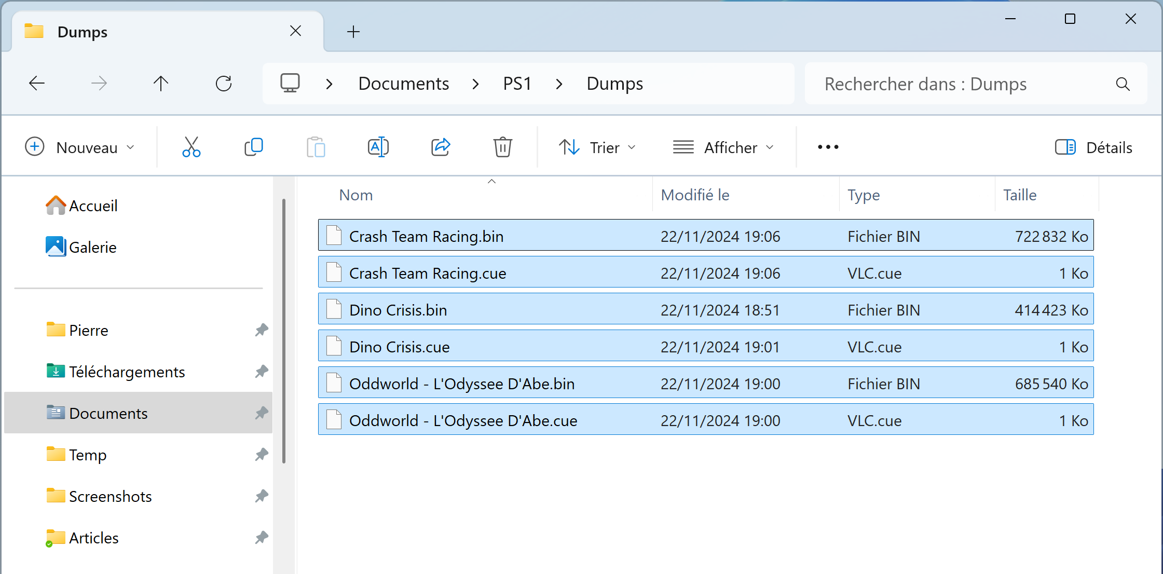The image size is (1163, 574).
Task: Click the Share icon in toolbar
Action: pos(441,147)
